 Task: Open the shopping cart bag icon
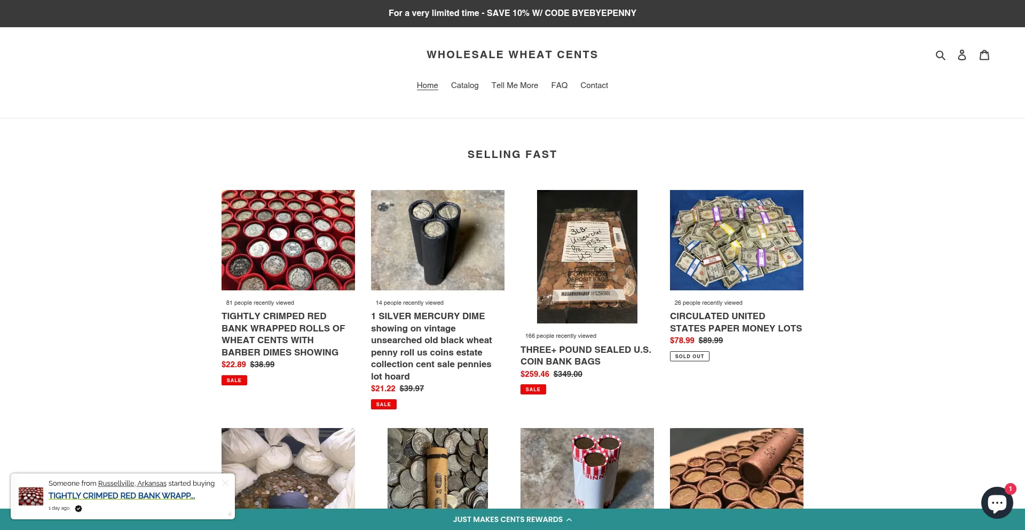(984, 55)
